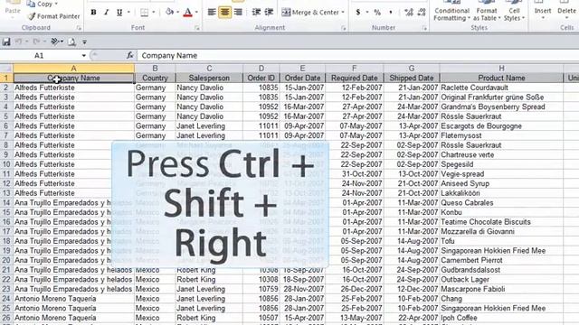Screen dimensions: 579x325
Task: Open the Underline style dropdown arrow
Action: coord(128,12)
